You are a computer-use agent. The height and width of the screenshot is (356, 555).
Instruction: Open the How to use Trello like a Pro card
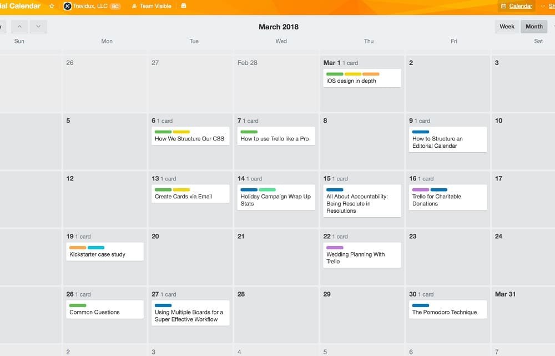(x=276, y=136)
